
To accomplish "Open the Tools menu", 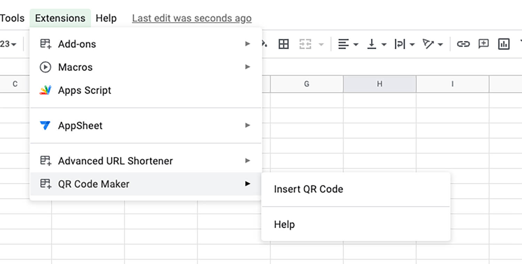I will point(13,18).
